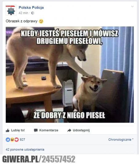Click the red Love heart reaction
The image size is (139, 164).
coord(16,140)
